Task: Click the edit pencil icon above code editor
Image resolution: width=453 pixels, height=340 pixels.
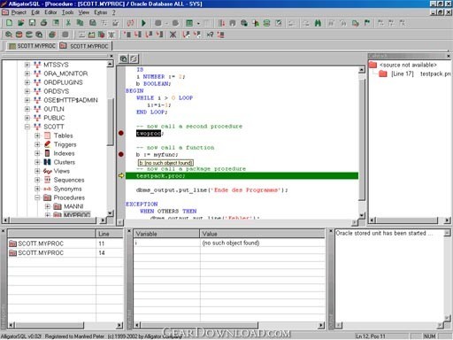Action: click(x=134, y=58)
